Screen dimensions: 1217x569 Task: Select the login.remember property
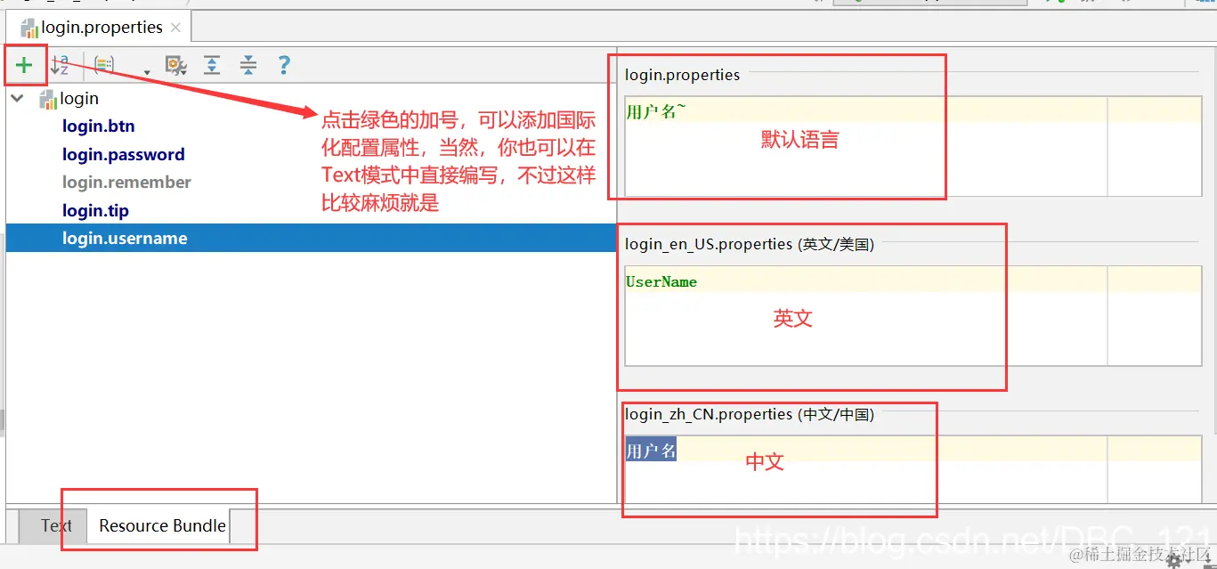[126, 182]
